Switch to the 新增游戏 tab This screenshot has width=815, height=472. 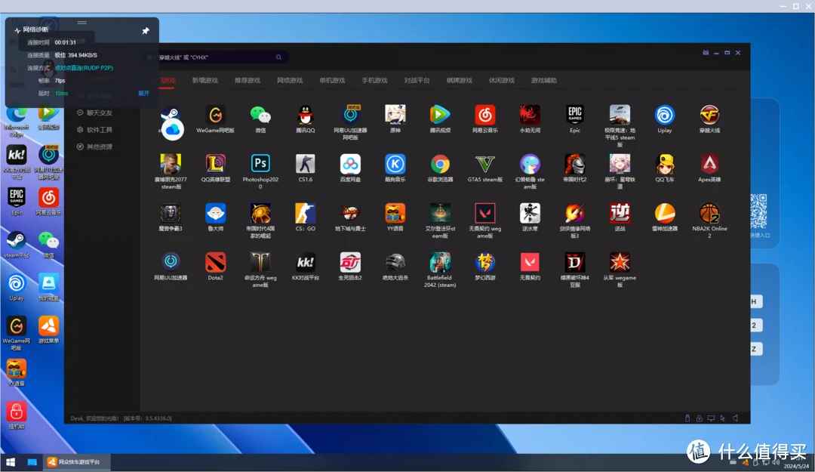(205, 81)
